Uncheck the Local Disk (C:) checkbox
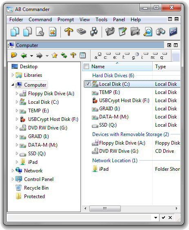The width and height of the screenshot is (189, 230). 88,84
